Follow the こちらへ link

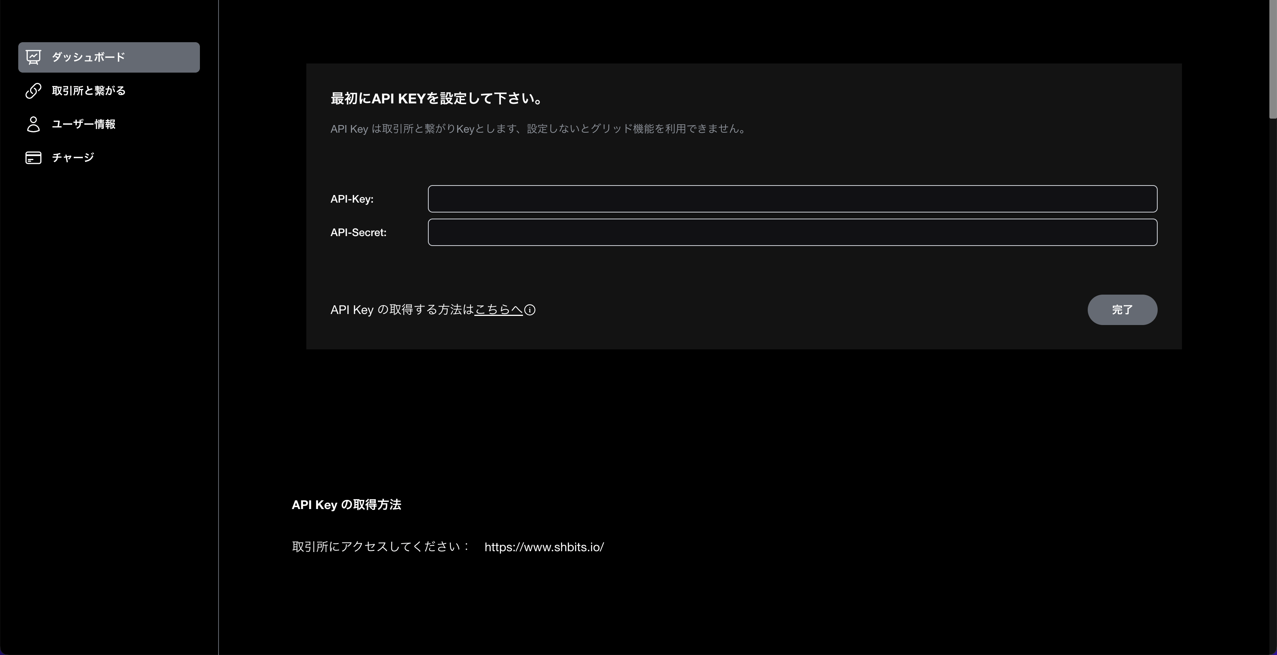point(499,310)
